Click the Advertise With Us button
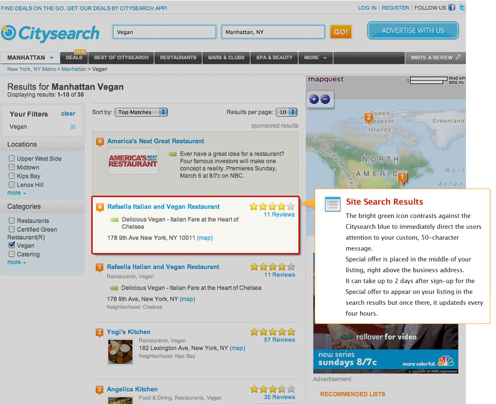The image size is (496, 404). pyautogui.click(x=413, y=30)
